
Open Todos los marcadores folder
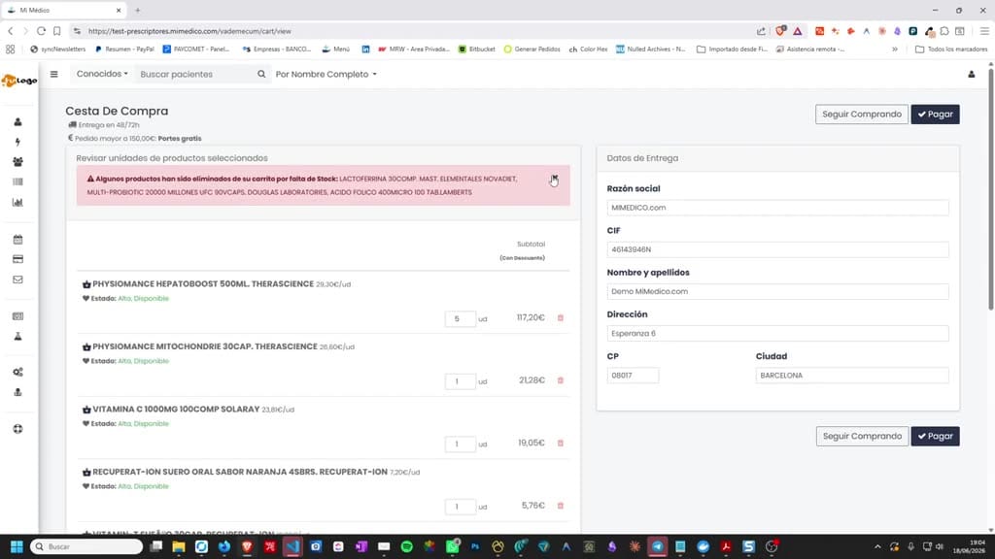click(x=951, y=49)
